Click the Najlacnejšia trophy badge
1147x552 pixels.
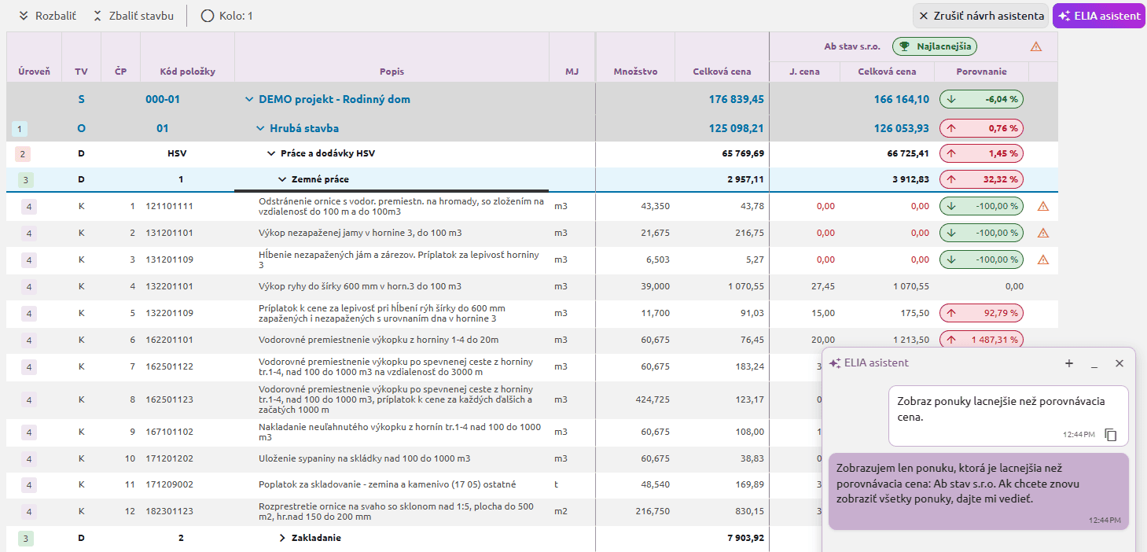pos(935,46)
